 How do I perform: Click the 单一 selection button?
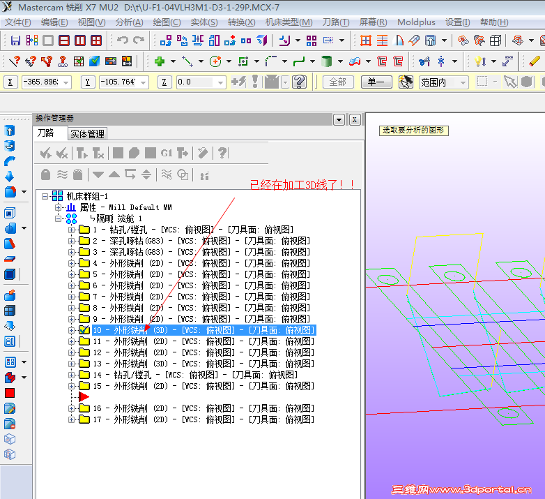pos(376,82)
